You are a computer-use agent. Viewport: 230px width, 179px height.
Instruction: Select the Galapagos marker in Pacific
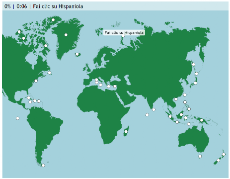click(x=17, y=118)
